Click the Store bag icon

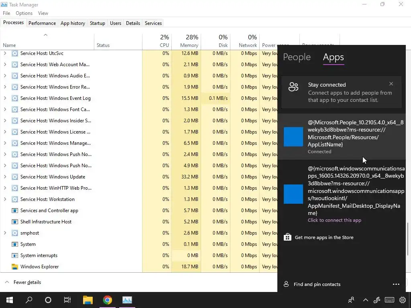coord(287,237)
